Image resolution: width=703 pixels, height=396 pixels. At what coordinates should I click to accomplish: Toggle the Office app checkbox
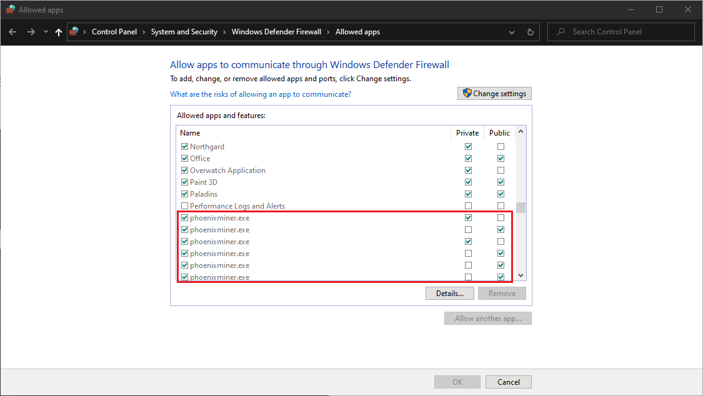pos(185,158)
